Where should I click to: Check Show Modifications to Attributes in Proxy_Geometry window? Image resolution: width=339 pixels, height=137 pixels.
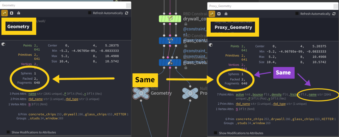click(x=215, y=133)
